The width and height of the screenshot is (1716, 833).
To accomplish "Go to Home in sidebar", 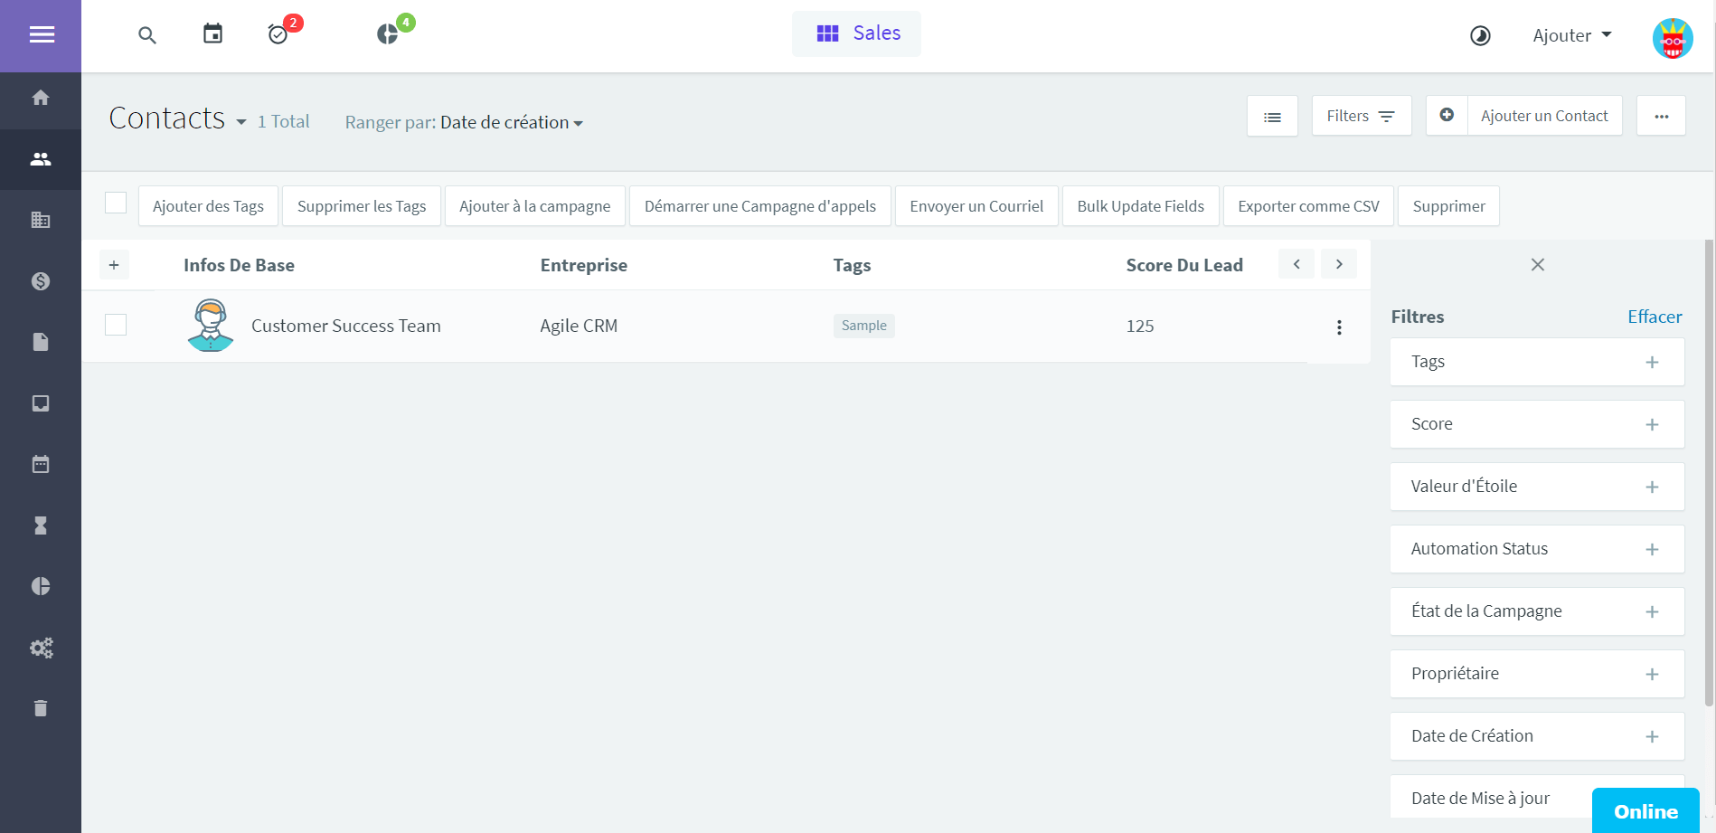I will tap(41, 98).
